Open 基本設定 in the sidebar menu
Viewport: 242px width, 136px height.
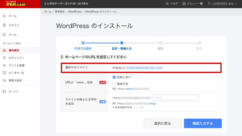[x=14, y=50]
